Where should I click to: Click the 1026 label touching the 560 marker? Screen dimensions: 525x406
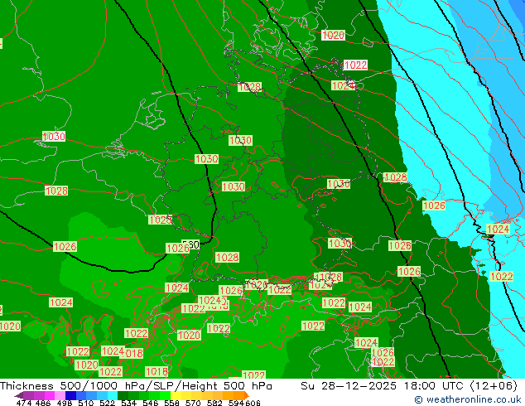click(x=176, y=249)
